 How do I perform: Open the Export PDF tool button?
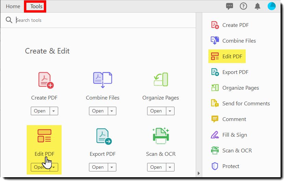(98, 167)
